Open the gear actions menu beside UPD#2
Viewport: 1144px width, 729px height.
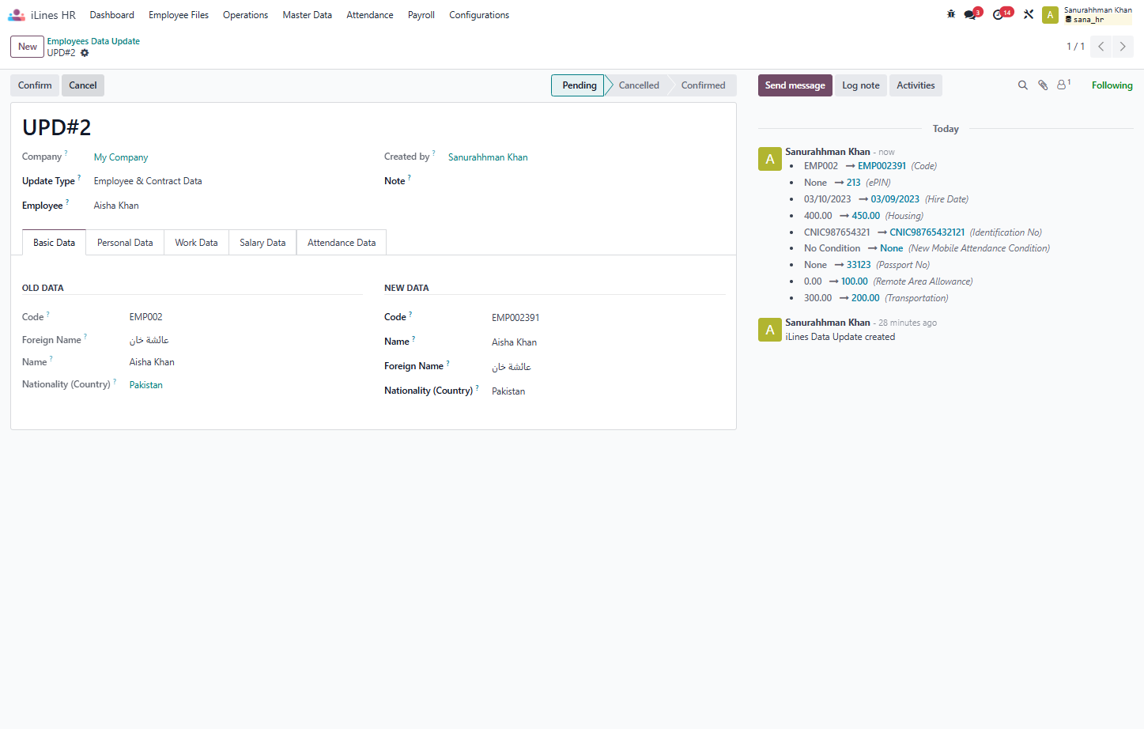click(85, 53)
